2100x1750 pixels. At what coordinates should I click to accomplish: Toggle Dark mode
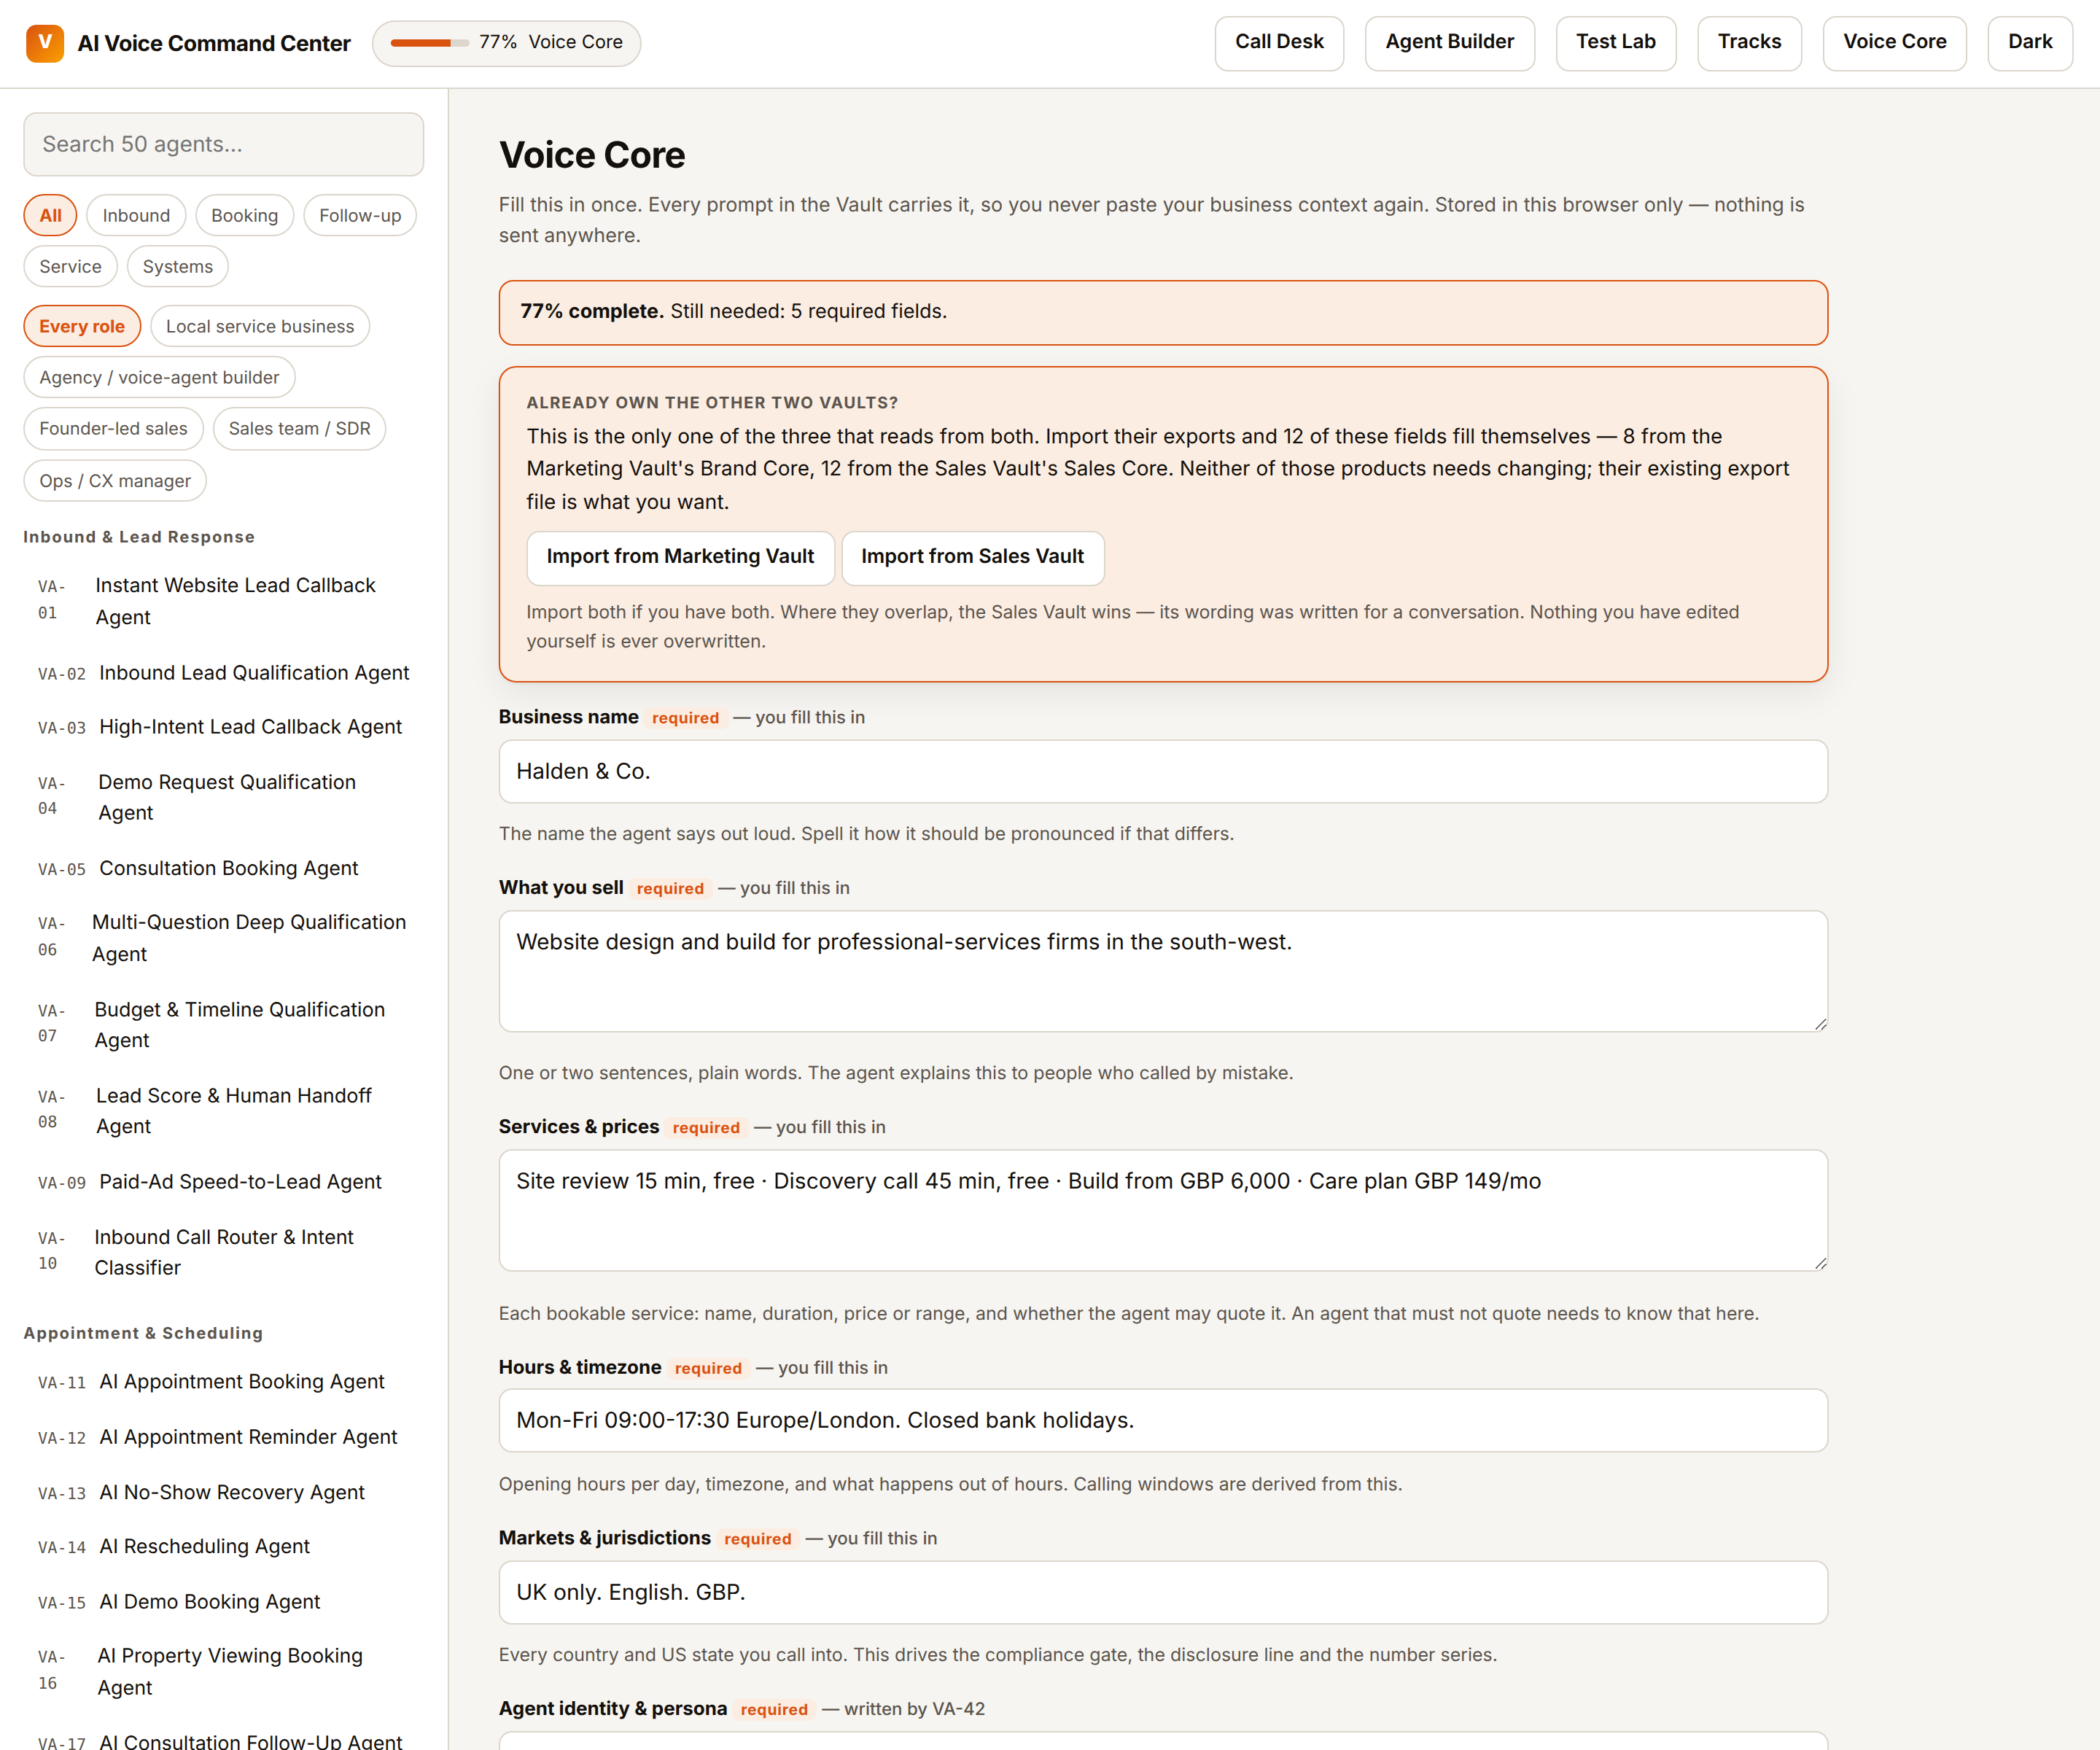2030,43
